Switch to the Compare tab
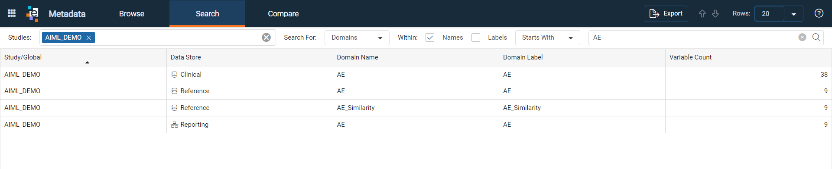The image size is (832, 169). coord(283,13)
